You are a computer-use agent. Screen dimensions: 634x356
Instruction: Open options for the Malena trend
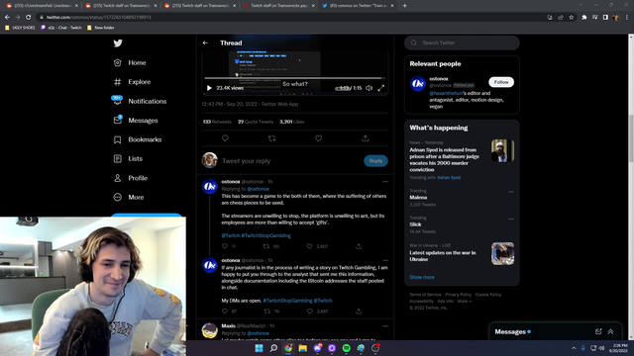[x=511, y=192]
